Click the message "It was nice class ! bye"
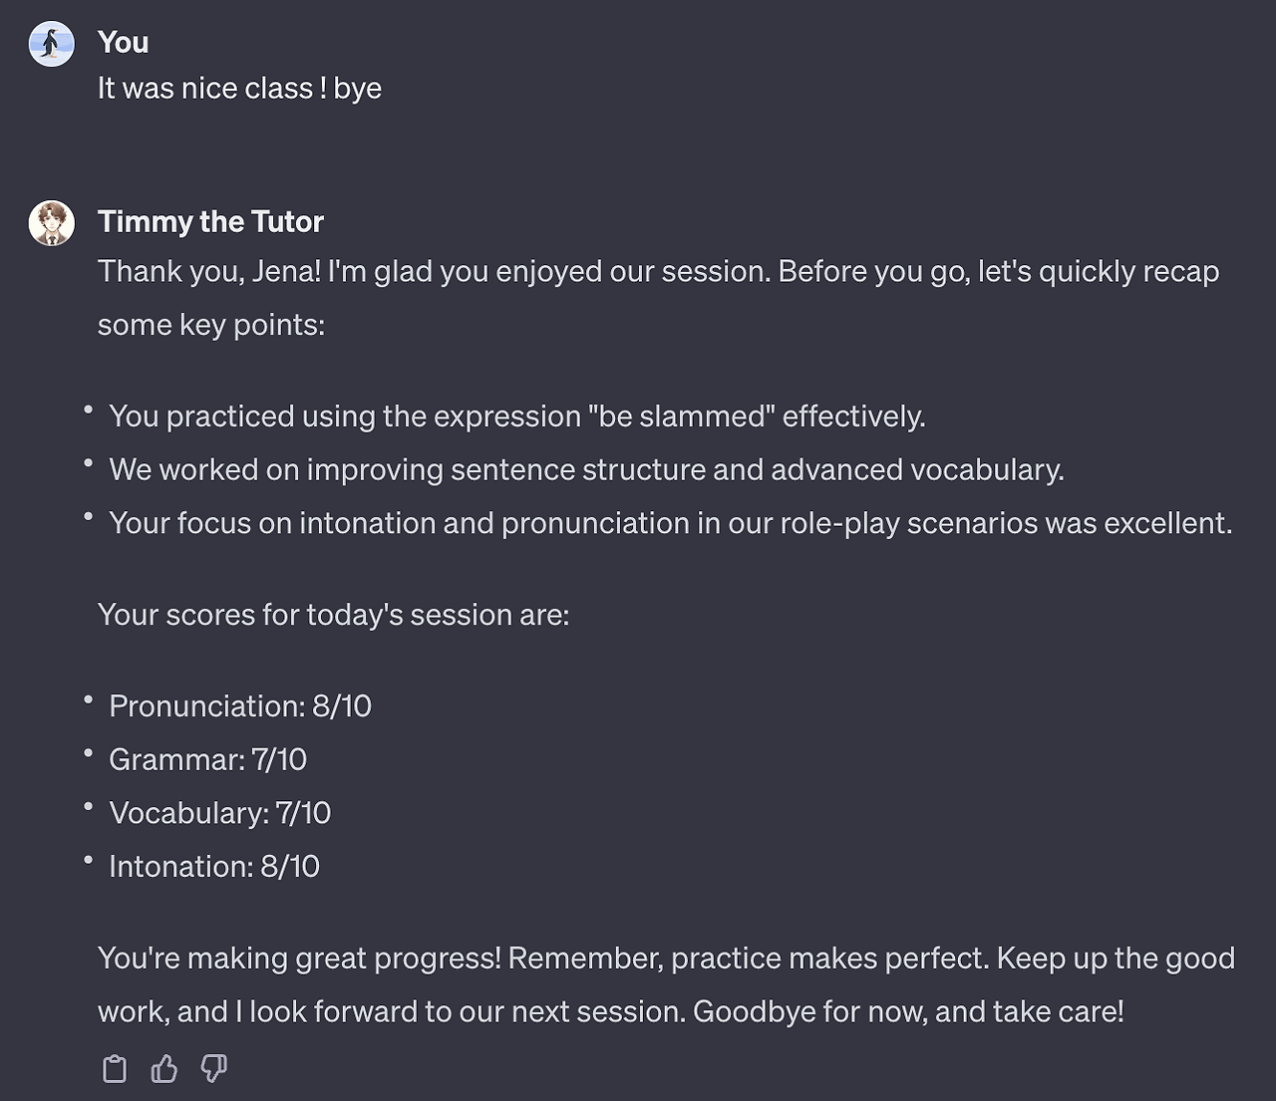The image size is (1276, 1101). tap(239, 89)
